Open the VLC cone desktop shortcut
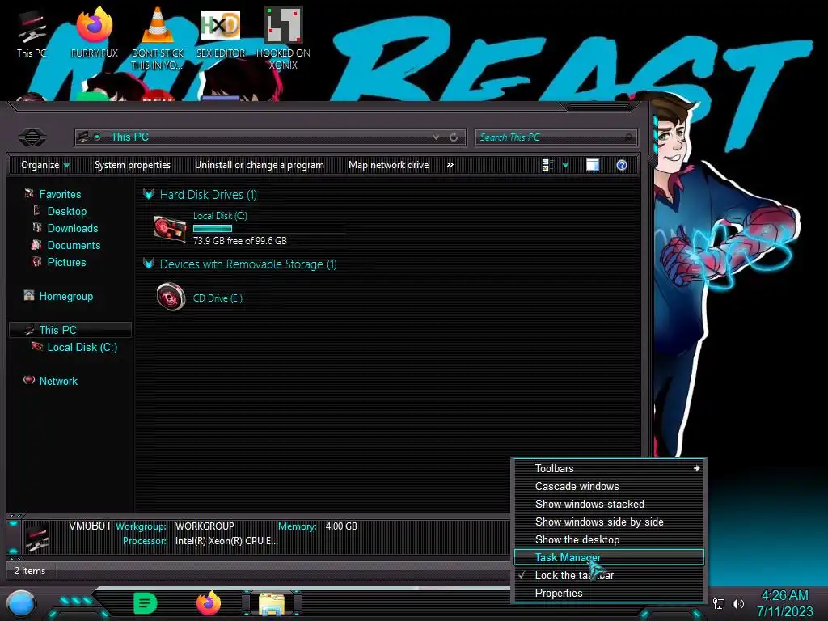Screen dimensions: 828x621 pyautogui.click(x=157, y=38)
